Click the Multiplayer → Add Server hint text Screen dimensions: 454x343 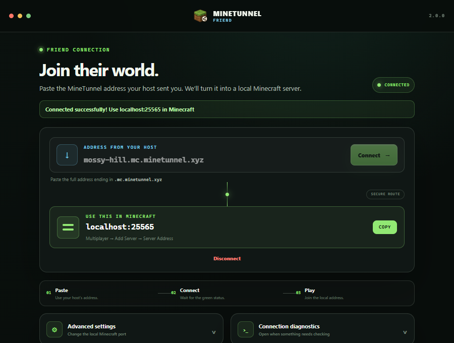(x=129, y=239)
